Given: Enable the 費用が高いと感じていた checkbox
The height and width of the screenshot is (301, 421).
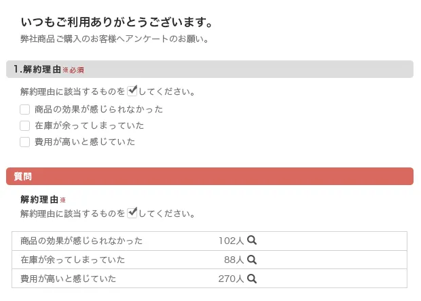Looking at the screenshot, I should click(25, 142).
